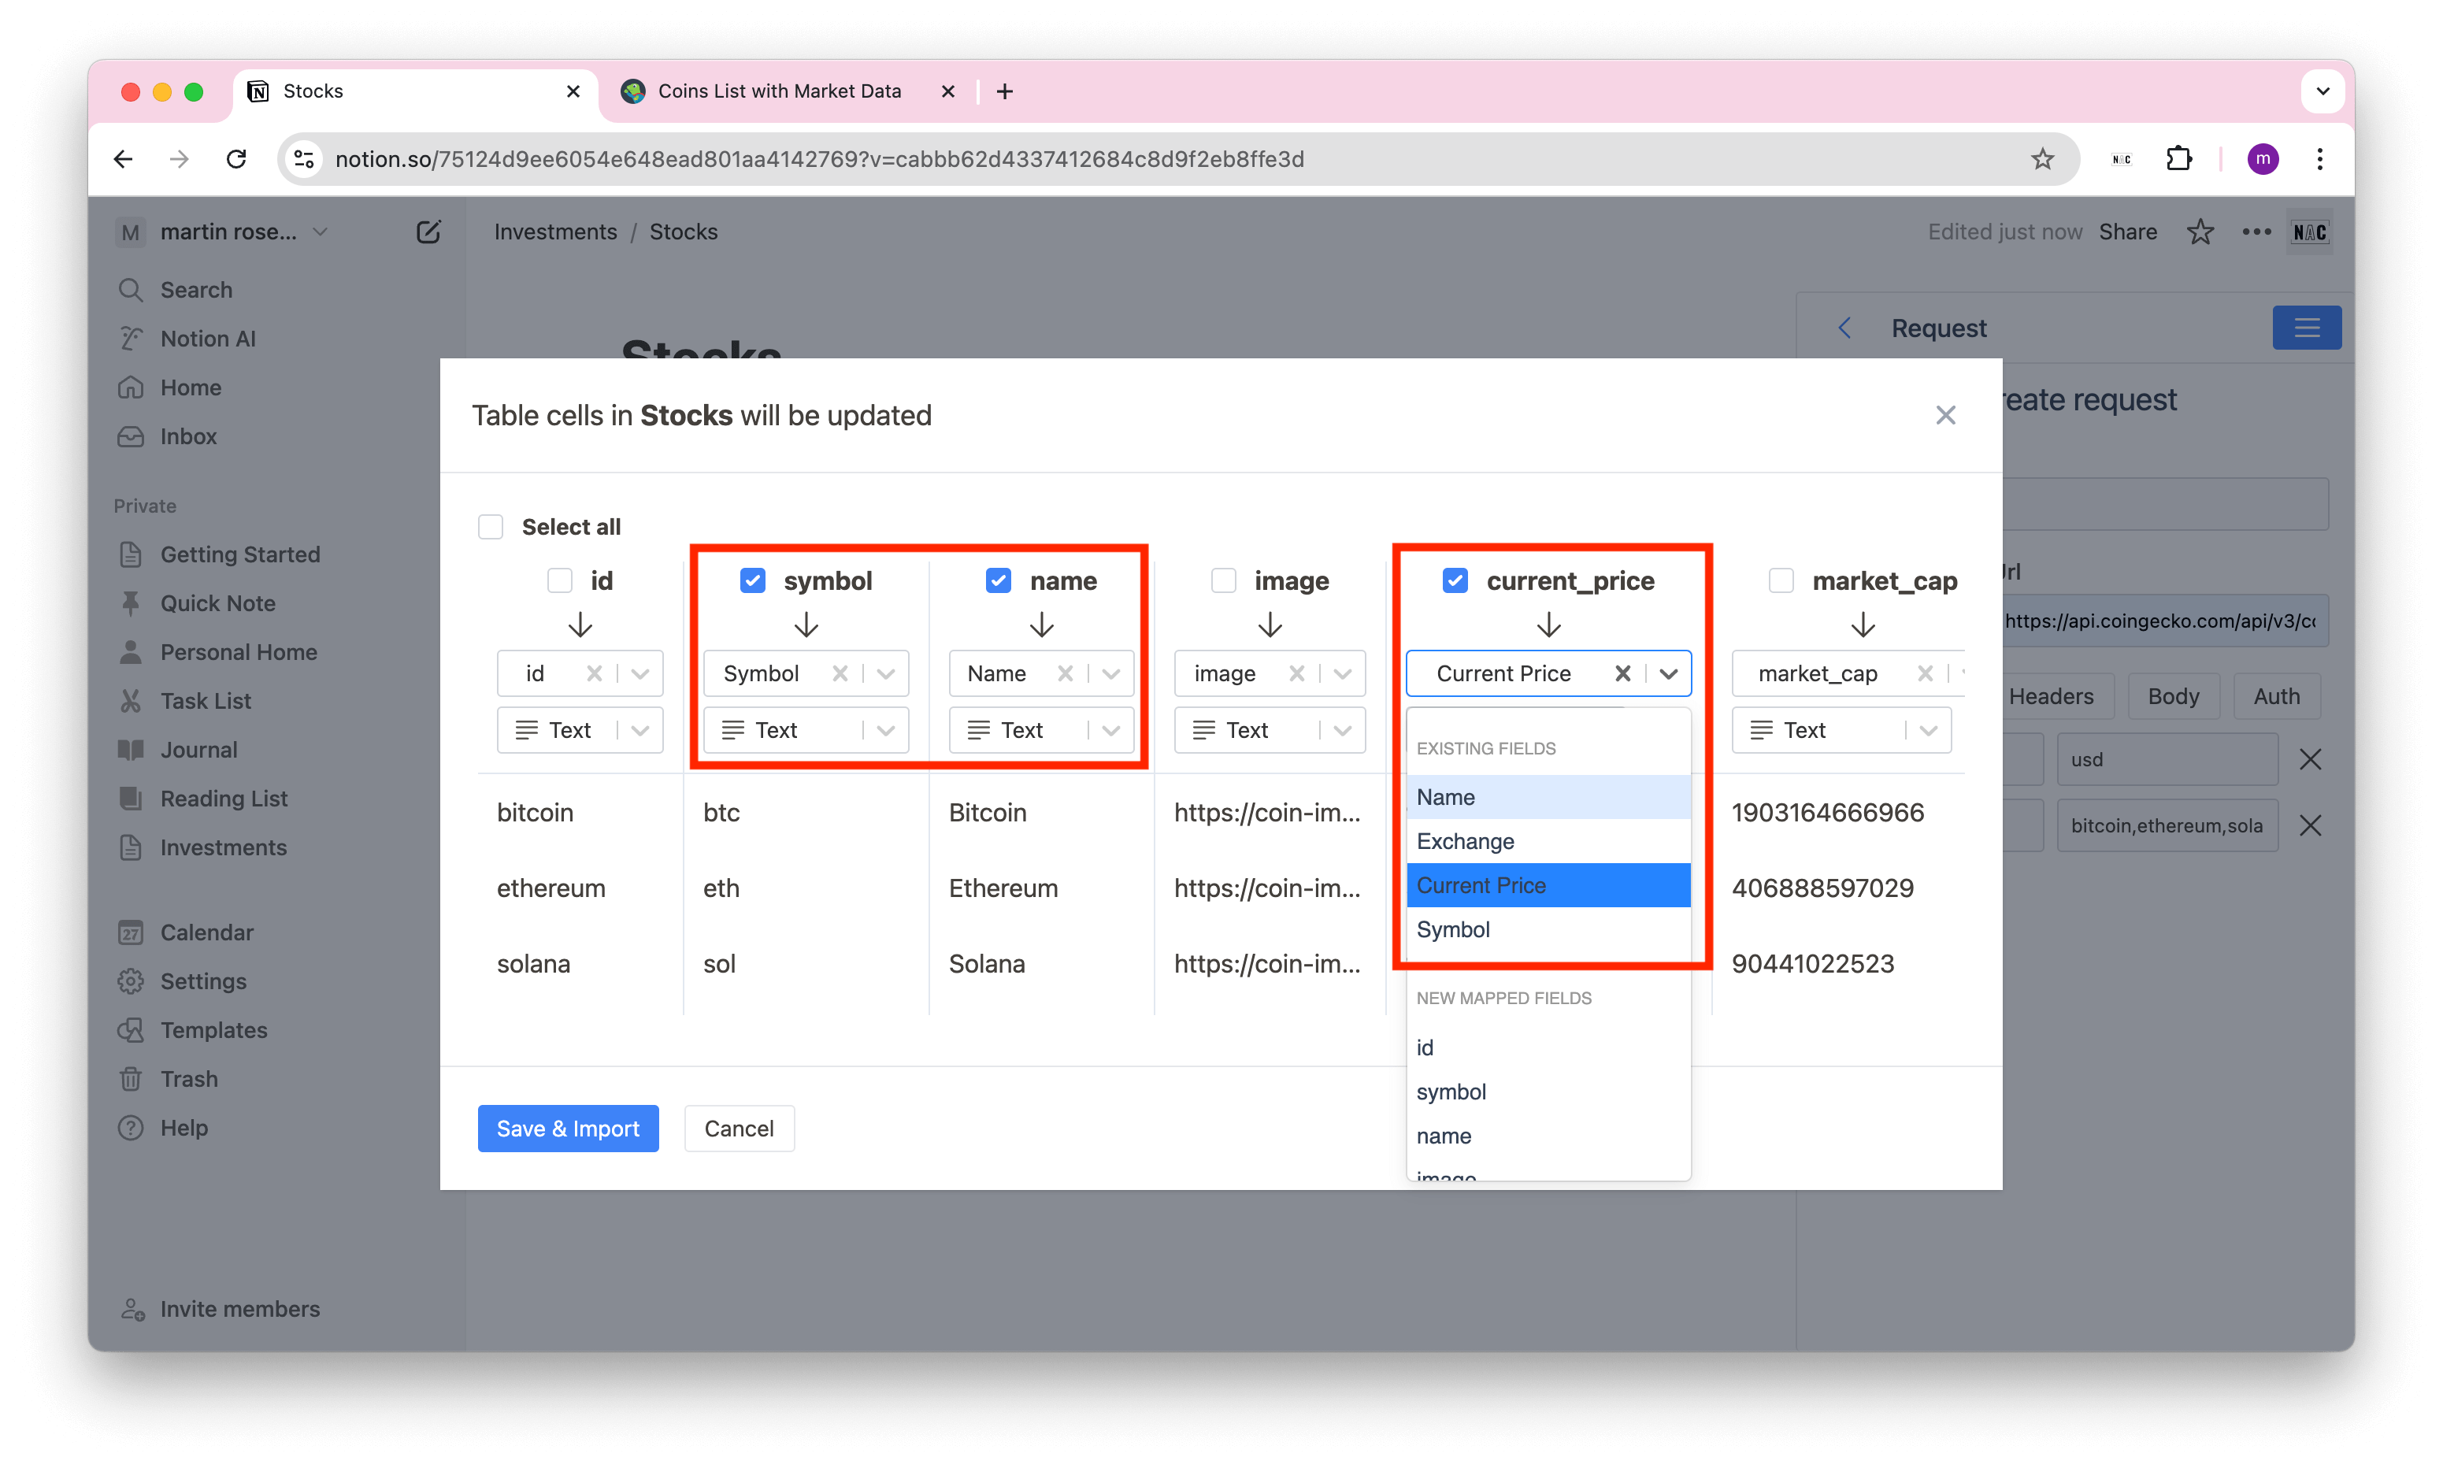
Task: Enable the Select all checkbox
Action: 491,525
